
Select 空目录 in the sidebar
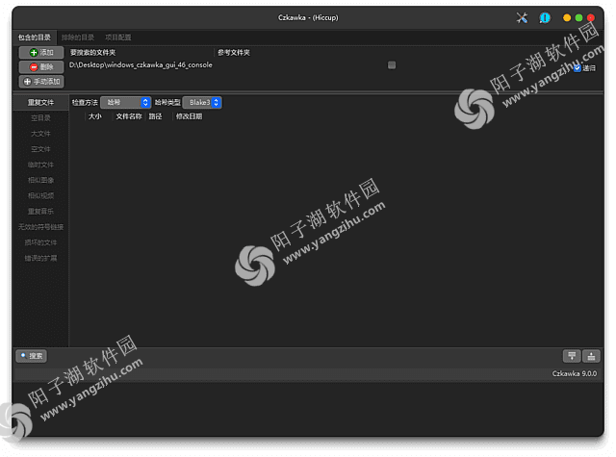click(x=40, y=118)
